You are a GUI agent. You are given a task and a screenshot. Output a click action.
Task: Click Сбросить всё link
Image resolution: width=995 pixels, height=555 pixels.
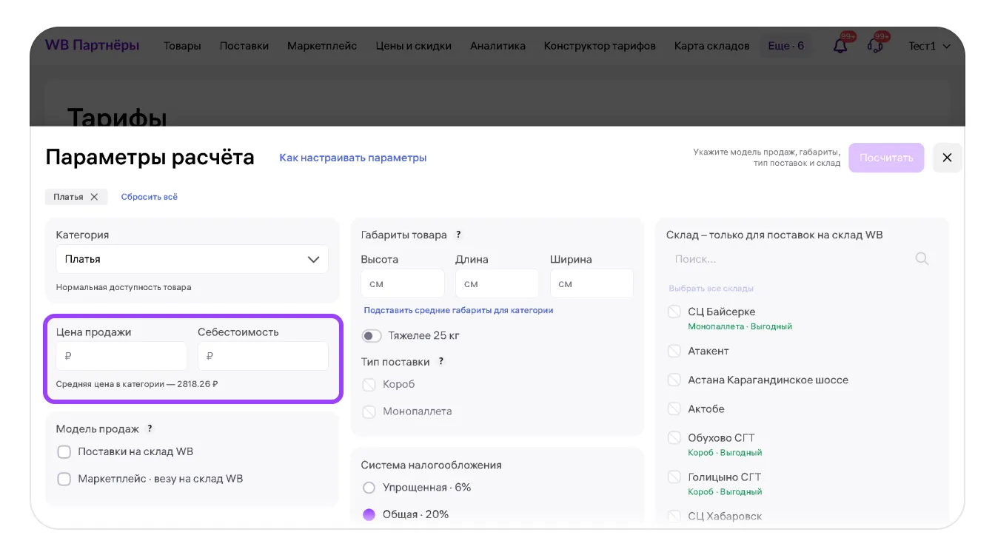tap(150, 197)
